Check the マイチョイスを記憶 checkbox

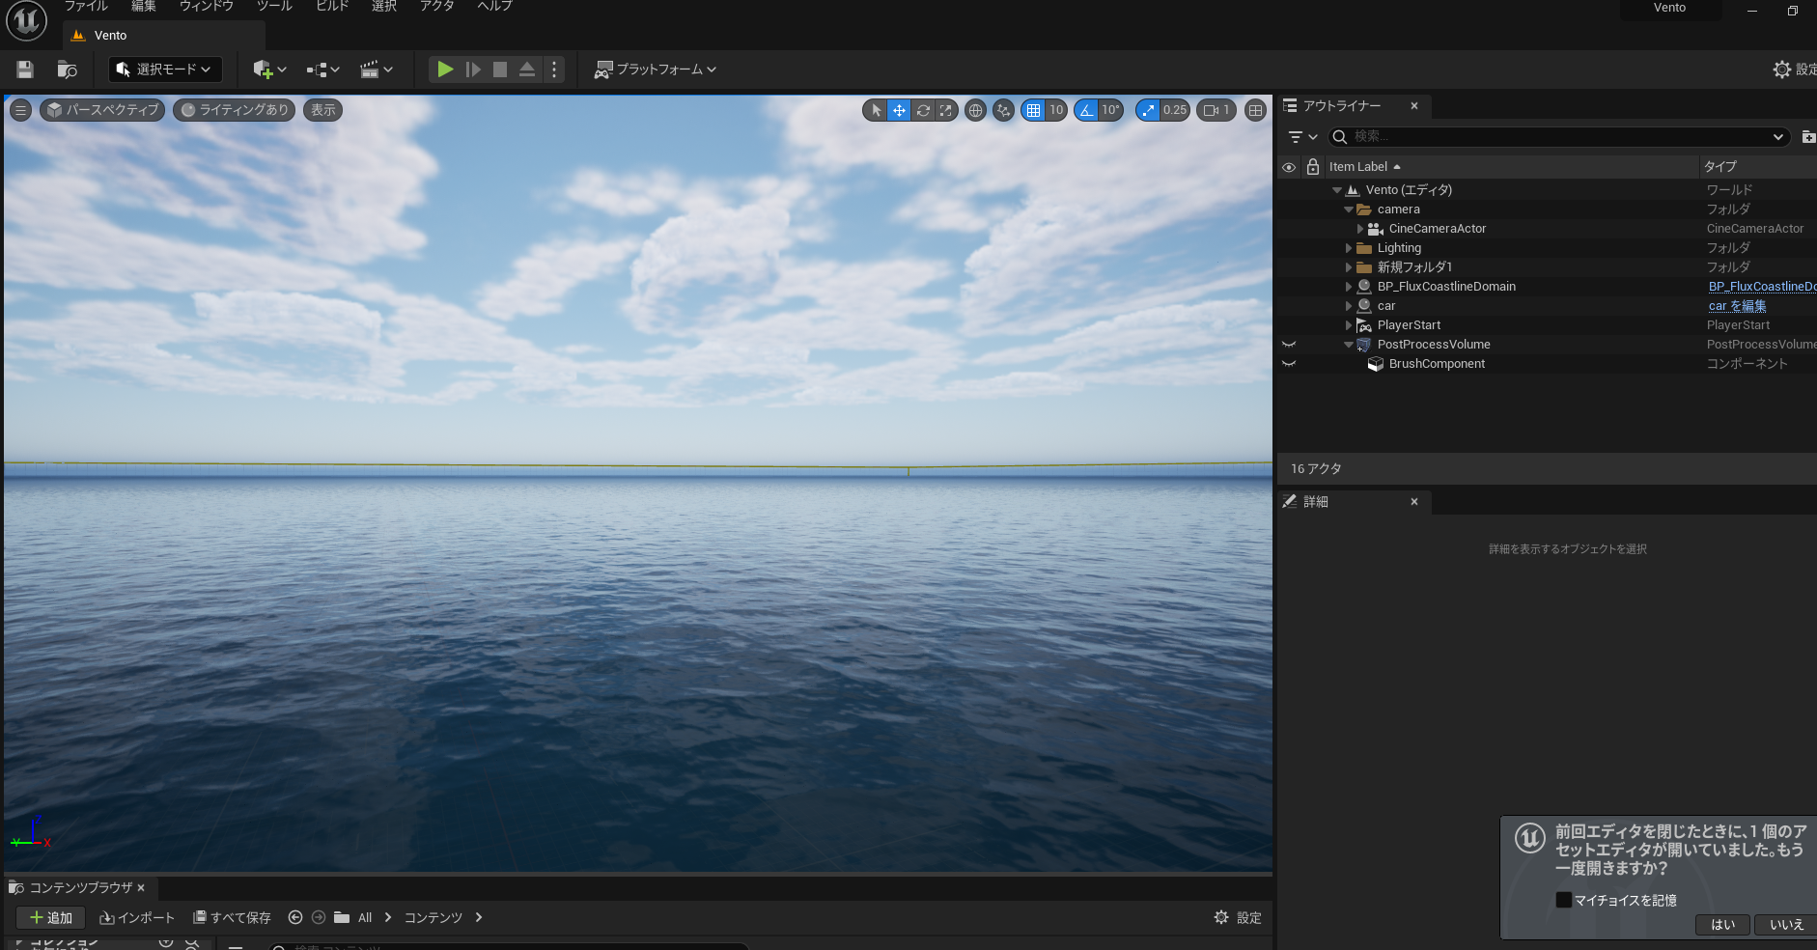tap(1564, 900)
